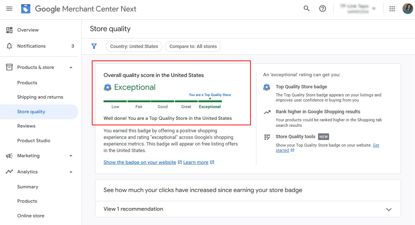Click the Notifications bell icon
415x225 pixels.
[10, 46]
